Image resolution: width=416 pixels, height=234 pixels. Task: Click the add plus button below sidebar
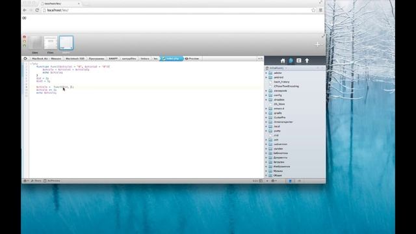pos(267,181)
